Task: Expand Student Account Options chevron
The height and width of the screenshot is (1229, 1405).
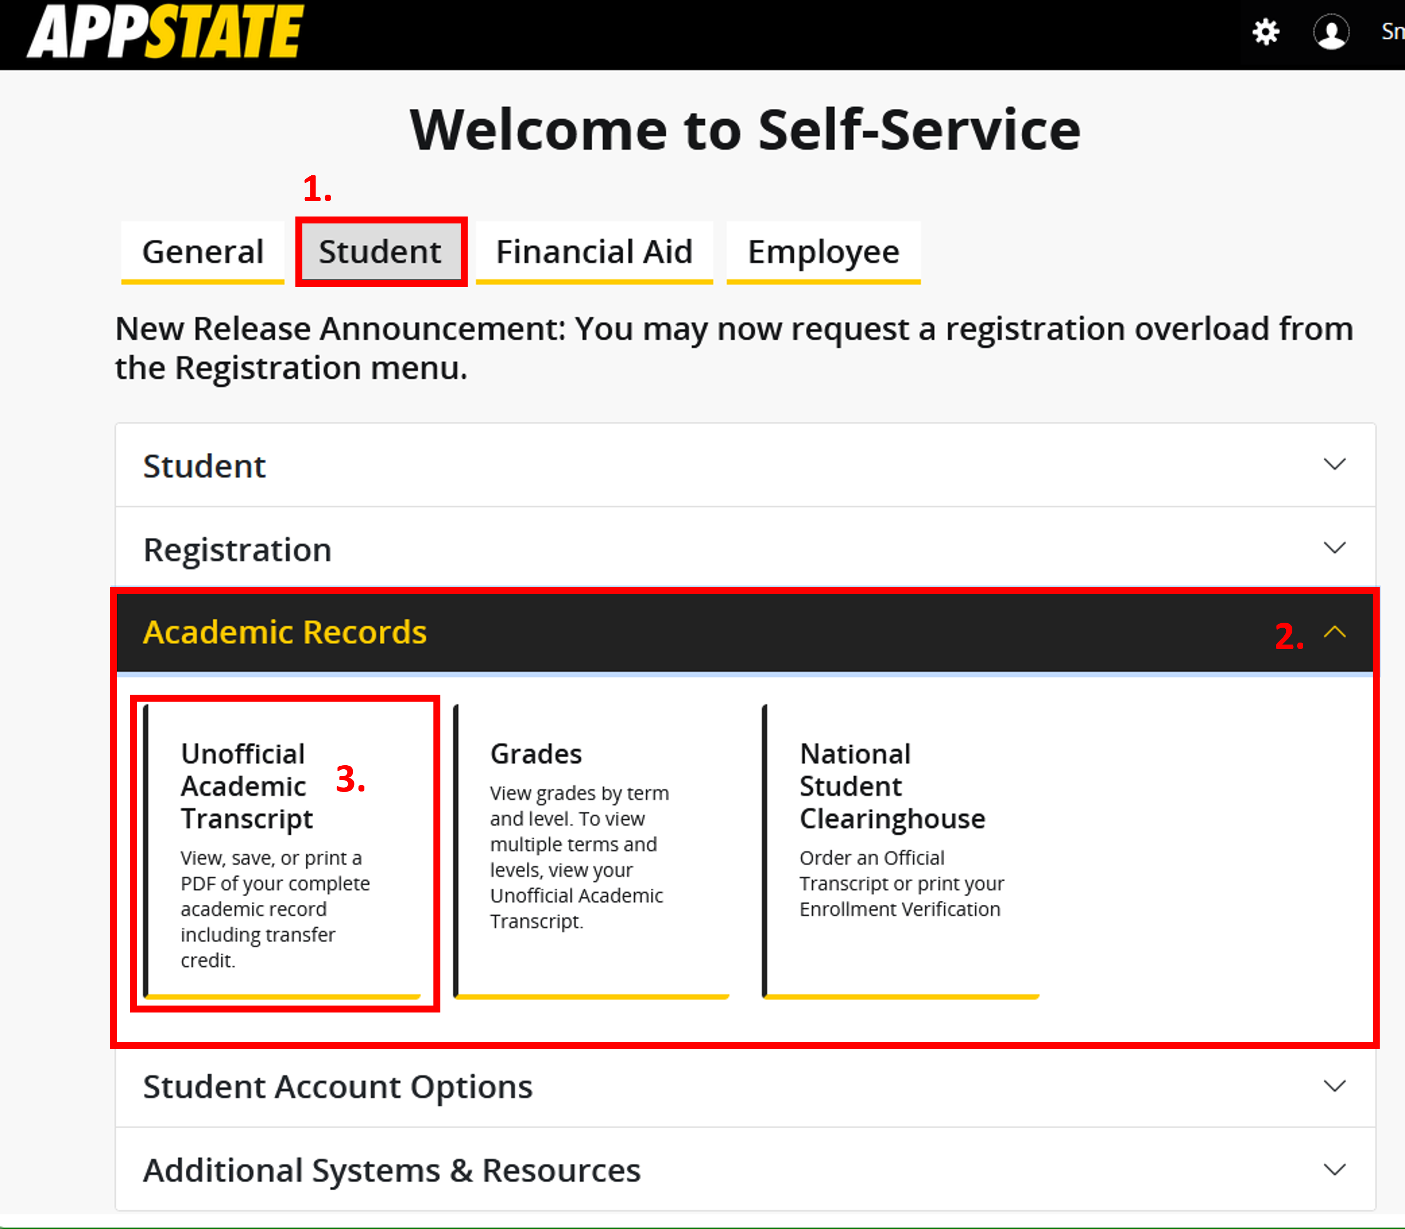Action: point(1335,1086)
